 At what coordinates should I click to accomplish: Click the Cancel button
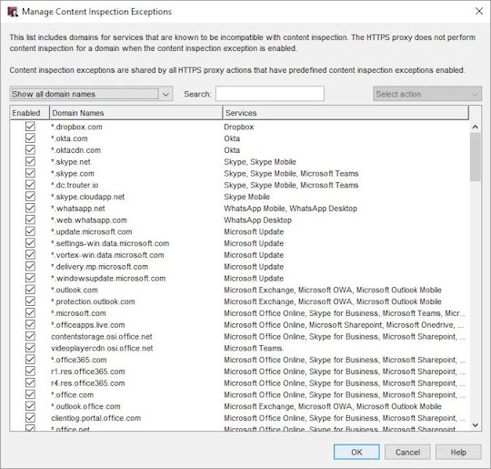click(407, 452)
